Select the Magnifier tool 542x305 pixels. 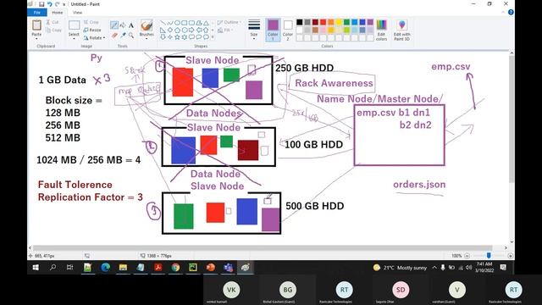click(x=131, y=35)
